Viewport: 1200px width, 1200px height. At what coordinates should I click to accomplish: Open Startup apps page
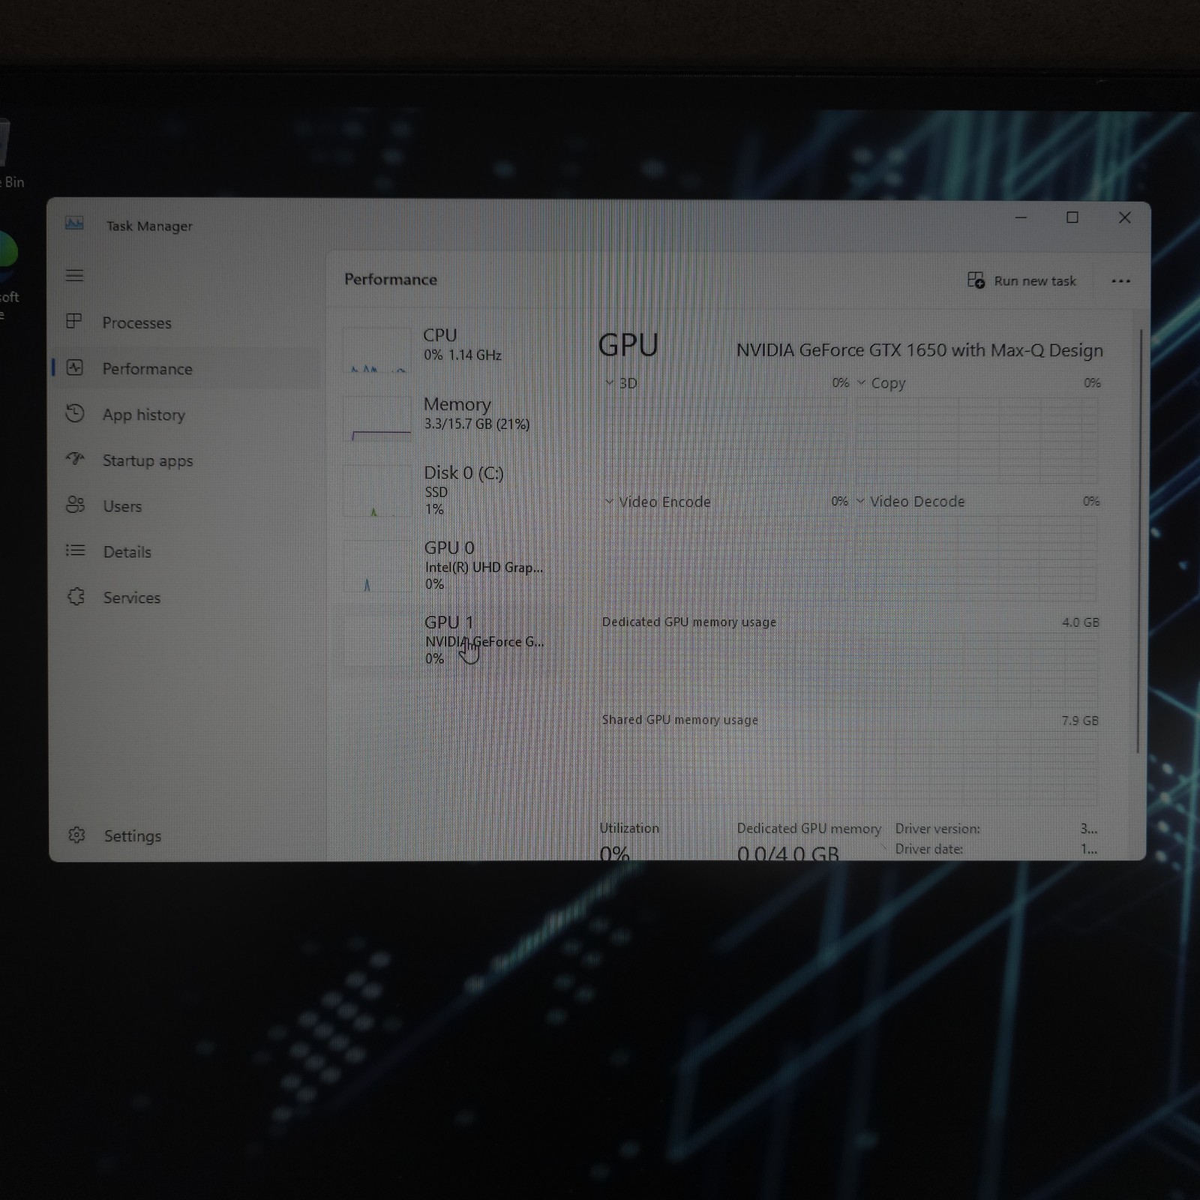[185, 460]
